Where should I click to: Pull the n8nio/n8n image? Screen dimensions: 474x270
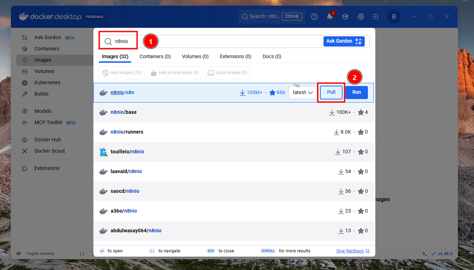click(331, 92)
